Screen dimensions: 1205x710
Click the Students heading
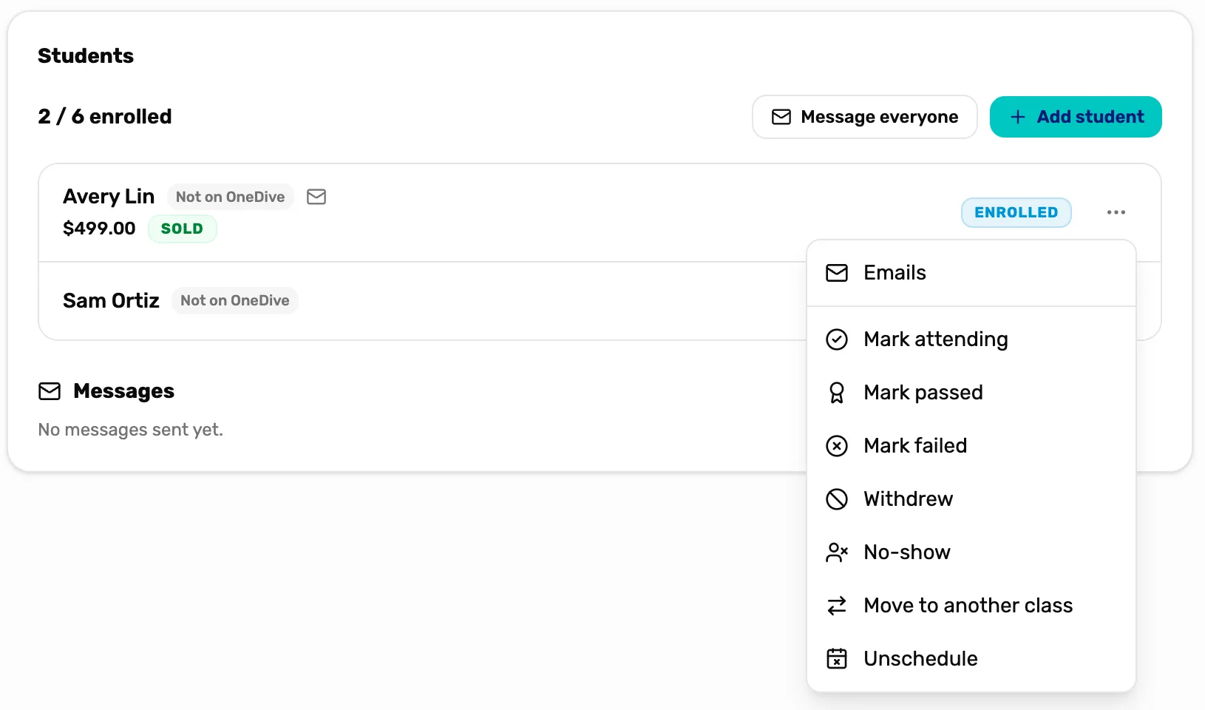(86, 56)
